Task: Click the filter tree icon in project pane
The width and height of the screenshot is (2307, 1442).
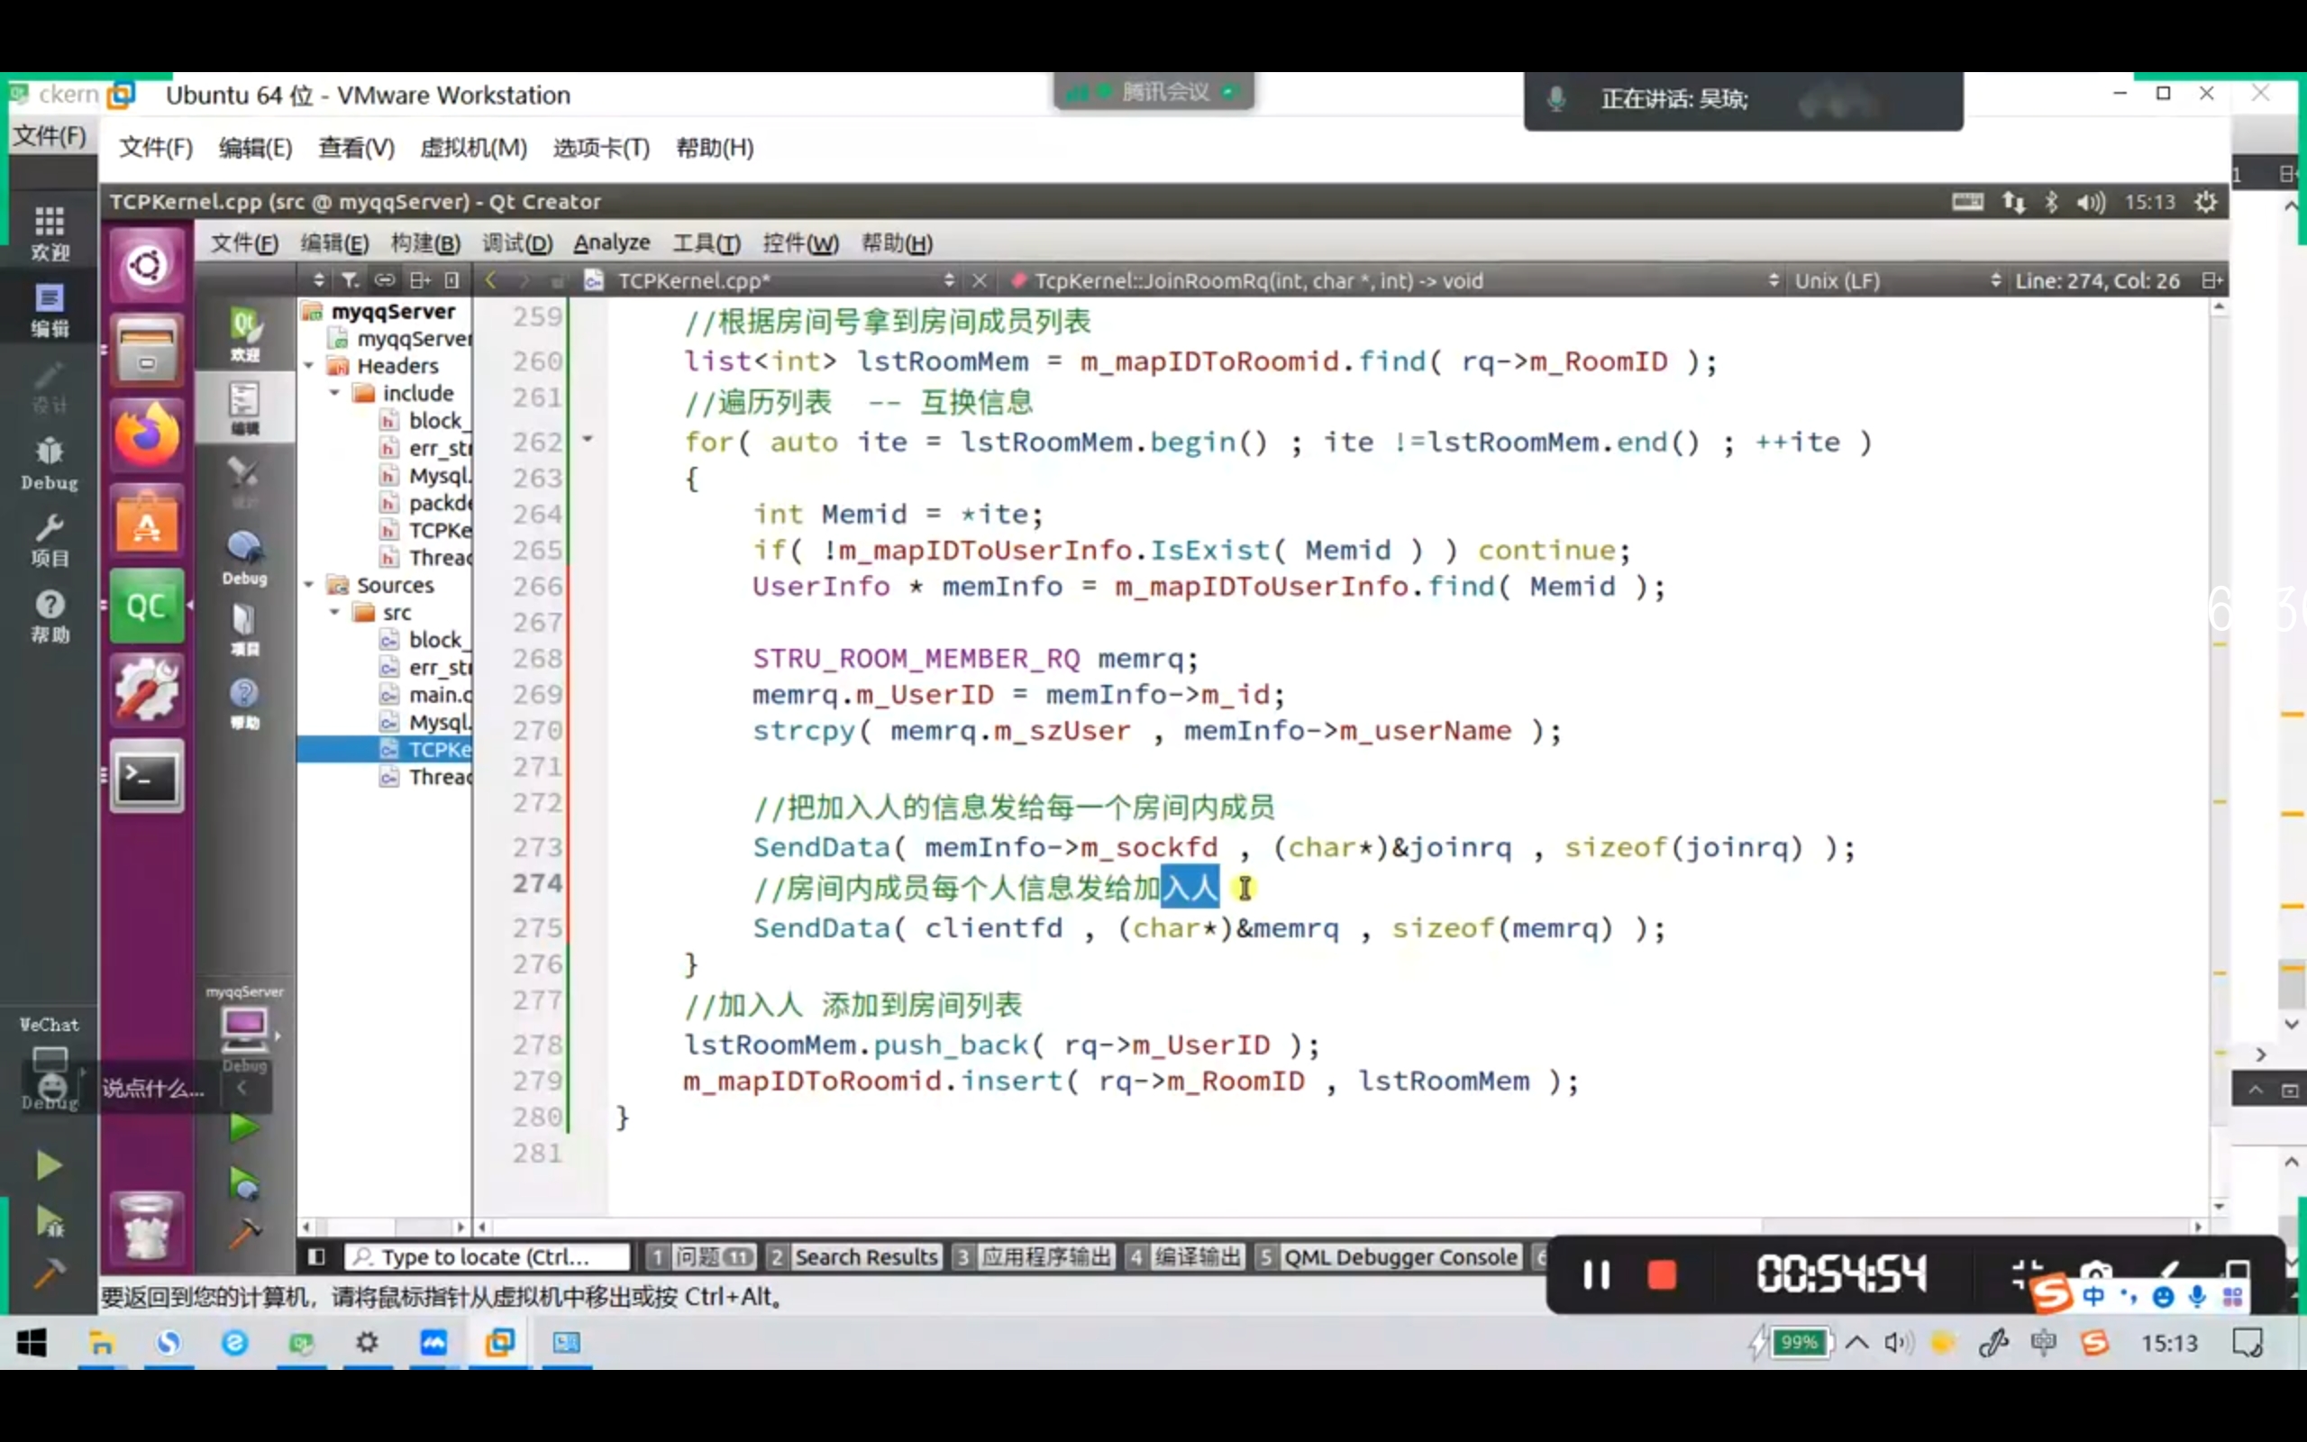Action: [351, 280]
